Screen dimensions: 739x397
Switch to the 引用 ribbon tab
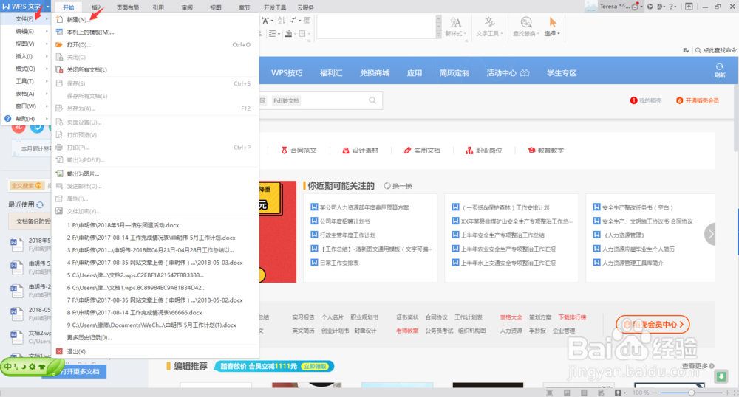[158, 7]
